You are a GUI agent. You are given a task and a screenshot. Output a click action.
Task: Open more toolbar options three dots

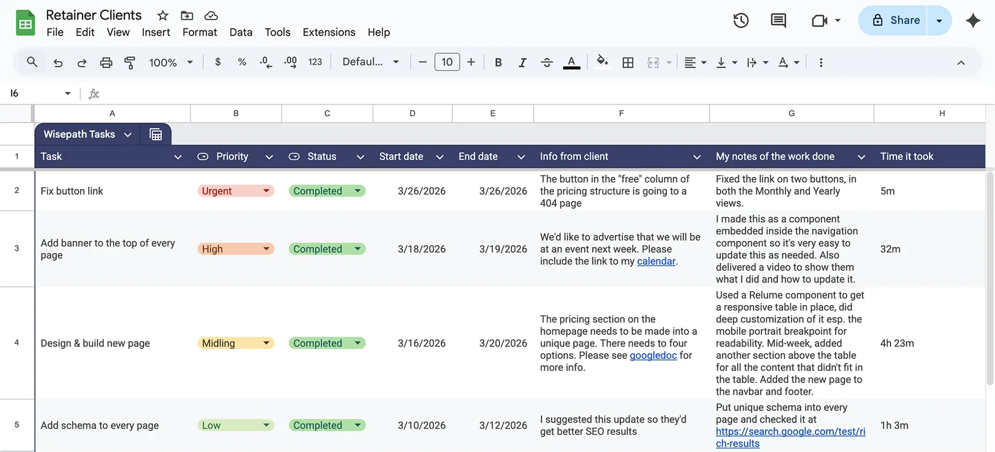pos(821,62)
